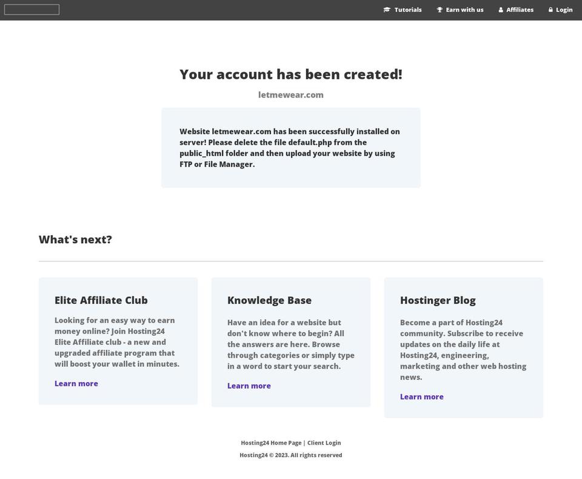Click the Hostinger Blog card title
This screenshot has height=479, width=582.
point(438,300)
